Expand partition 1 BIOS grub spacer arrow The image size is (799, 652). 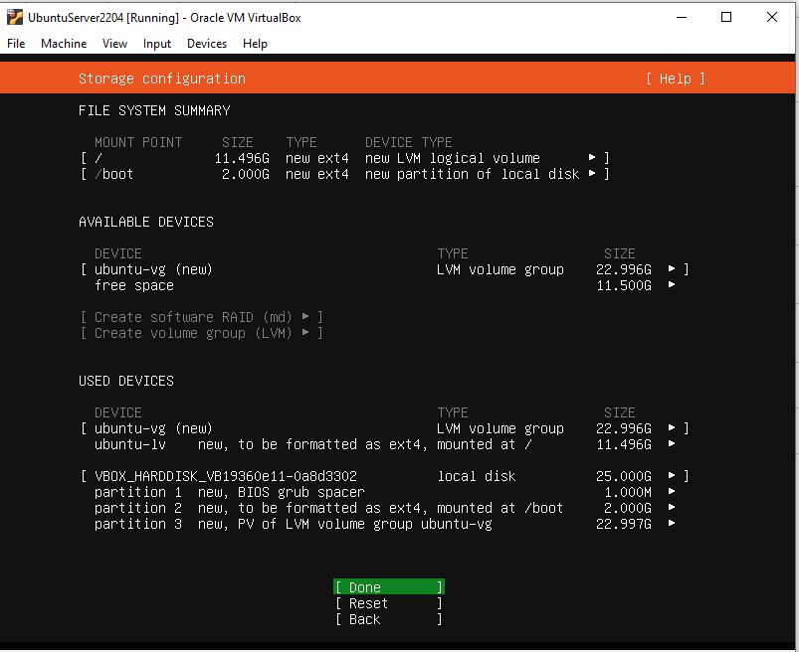click(x=672, y=491)
